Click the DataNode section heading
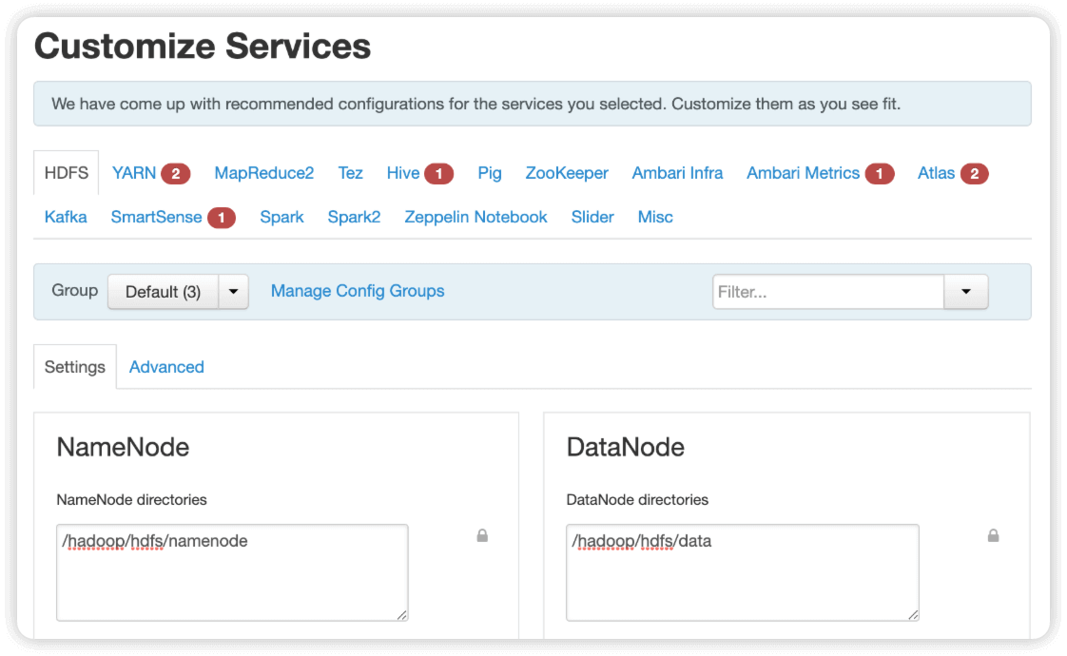 [626, 447]
